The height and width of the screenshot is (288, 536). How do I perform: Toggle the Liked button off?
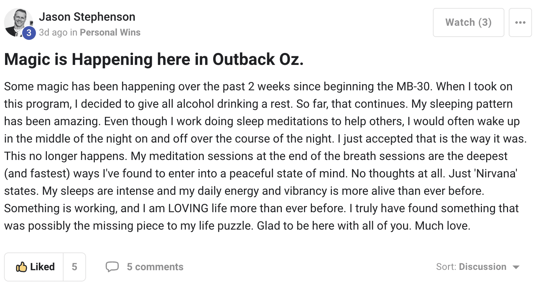pos(34,267)
